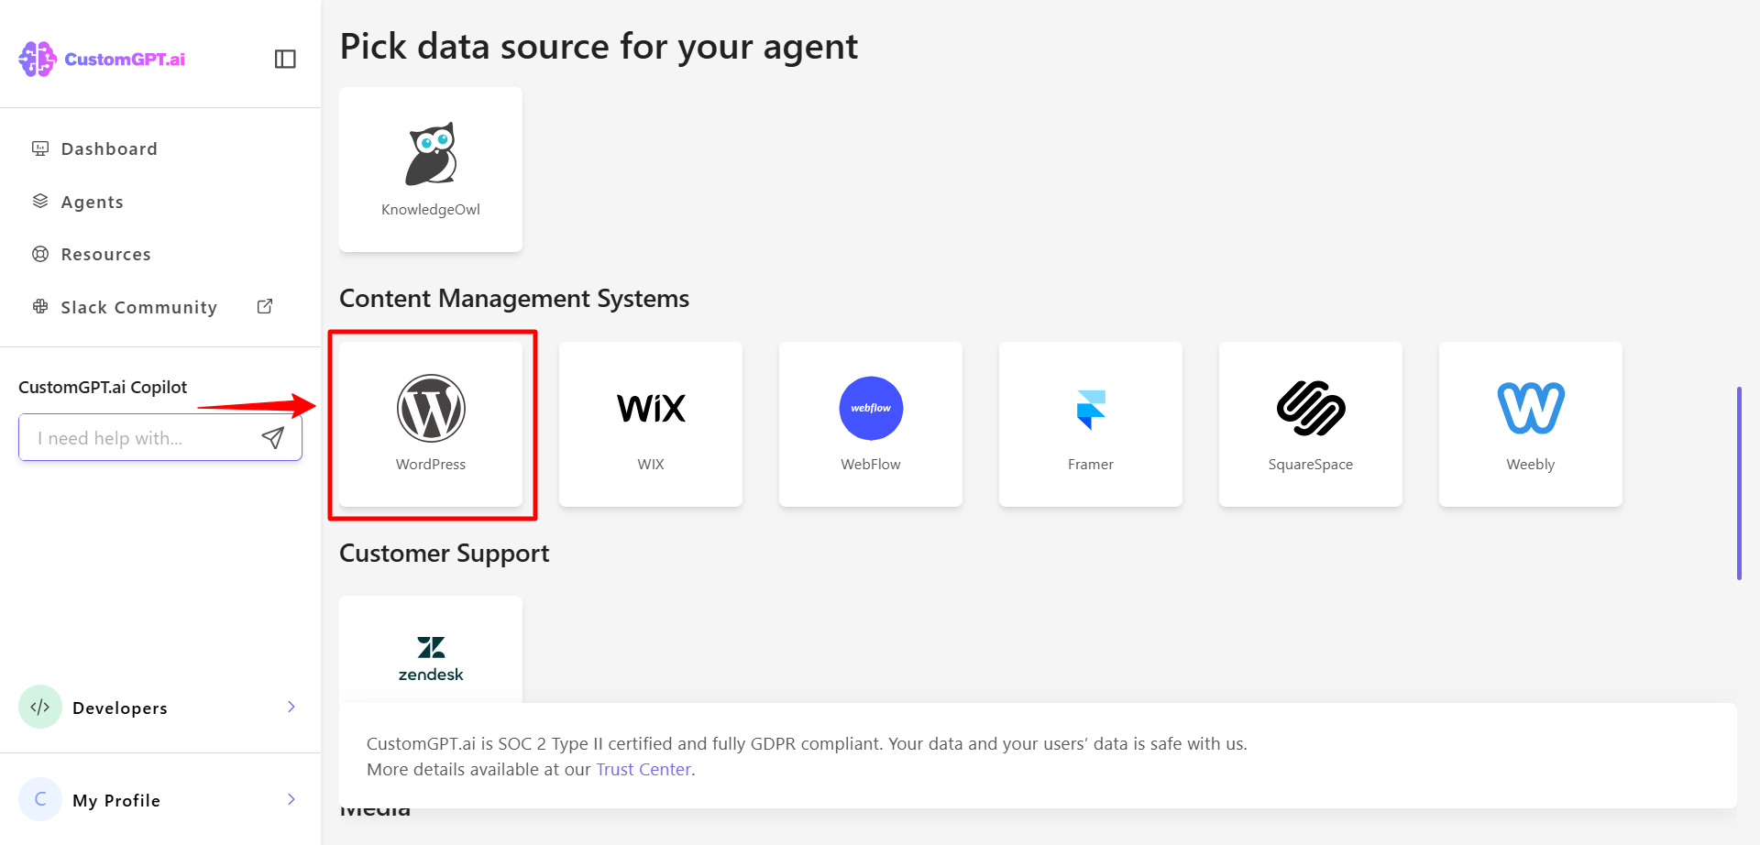Click the Slack Community icon
The height and width of the screenshot is (845, 1760).
40,307
